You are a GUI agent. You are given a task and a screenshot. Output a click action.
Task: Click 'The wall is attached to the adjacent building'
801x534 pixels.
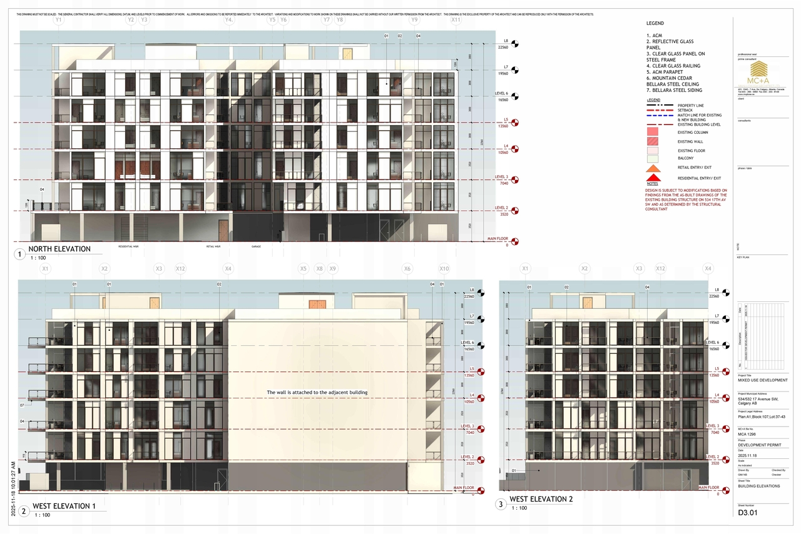317,393
